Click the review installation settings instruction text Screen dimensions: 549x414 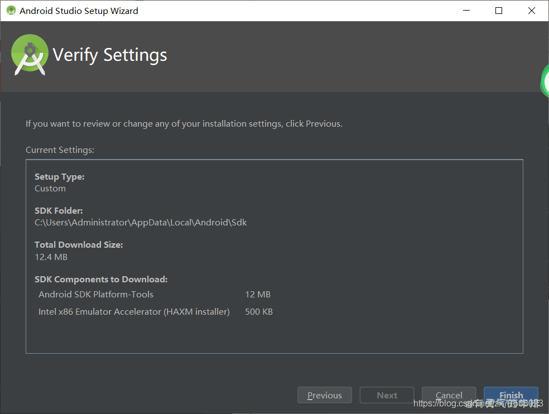184,124
